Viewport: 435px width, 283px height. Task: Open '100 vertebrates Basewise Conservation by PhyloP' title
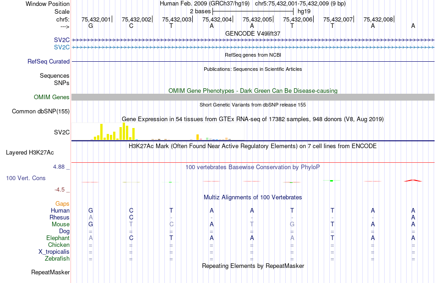(x=253, y=167)
